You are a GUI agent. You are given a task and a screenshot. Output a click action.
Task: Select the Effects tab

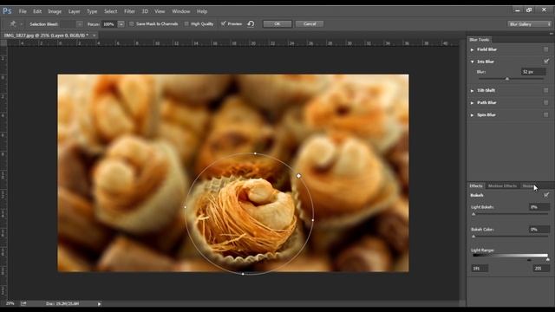click(x=476, y=186)
